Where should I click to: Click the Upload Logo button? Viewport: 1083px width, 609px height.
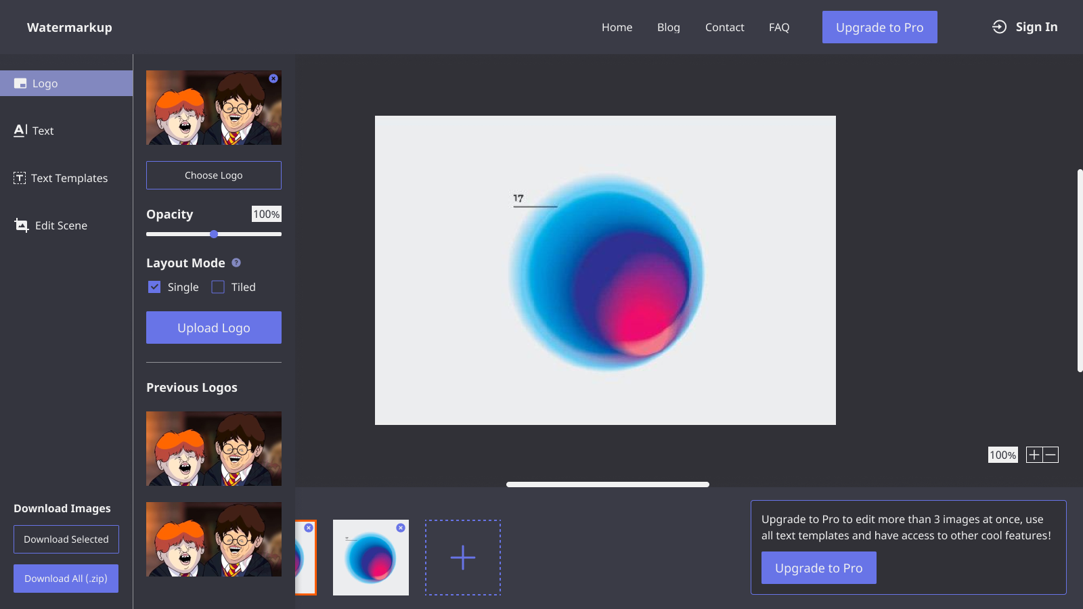[x=214, y=328]
